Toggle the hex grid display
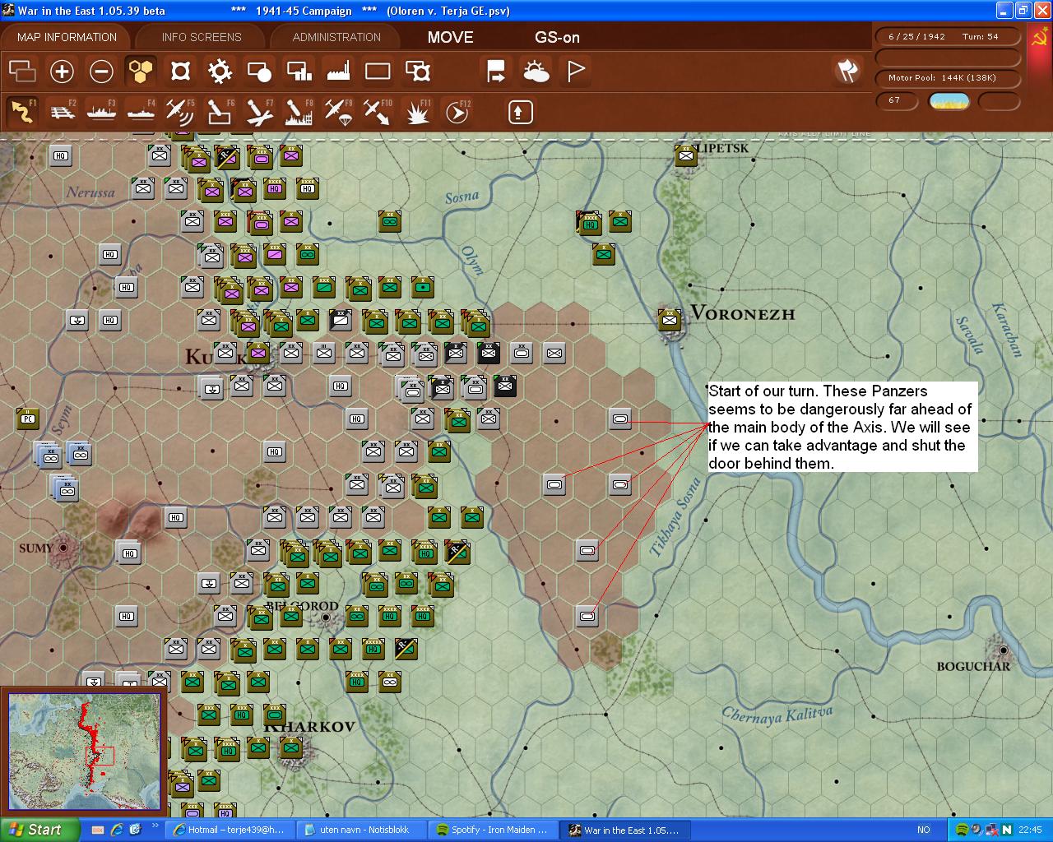The height and width of the screenshot is (842, 1053). (141, 72)
